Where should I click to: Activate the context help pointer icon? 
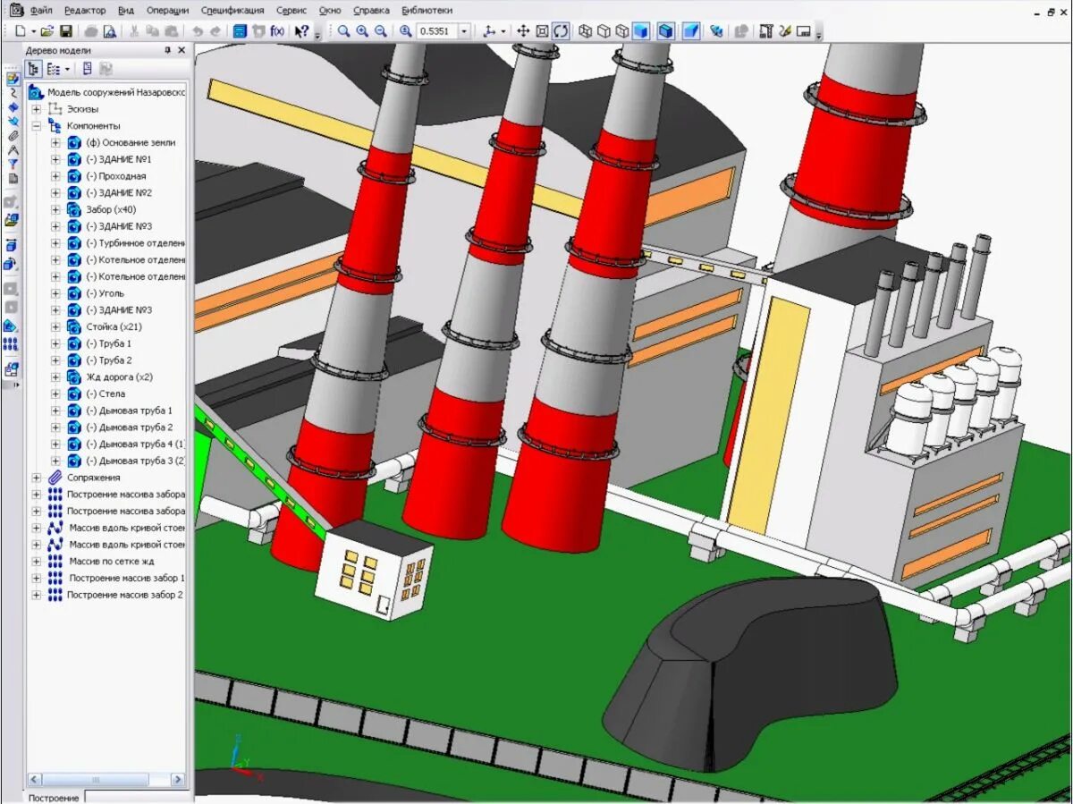click(x=302, y=31)
